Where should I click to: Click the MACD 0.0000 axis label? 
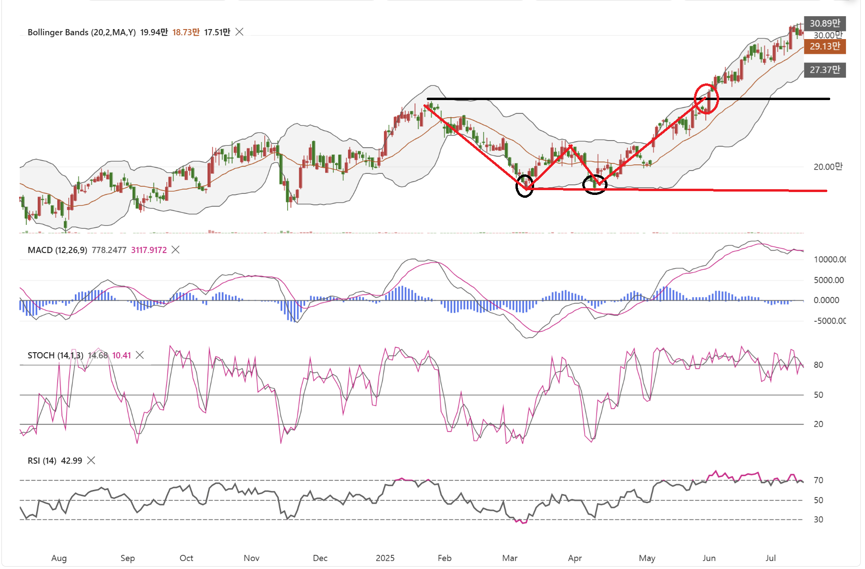826,300
